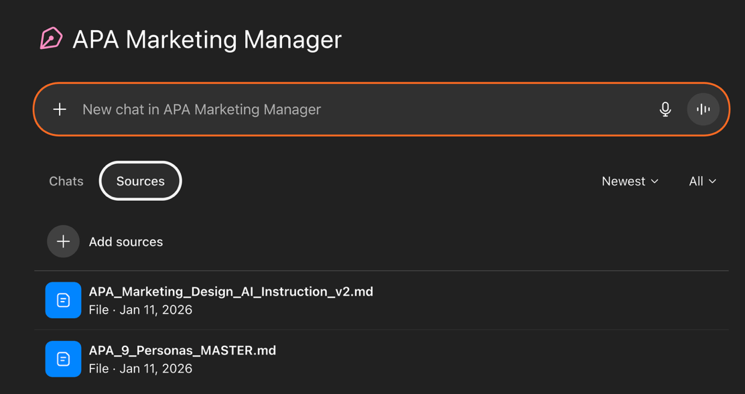745x394 pixels.
Task: Open APA_9_Personas_MASTER.md file name
Action: 182,350
